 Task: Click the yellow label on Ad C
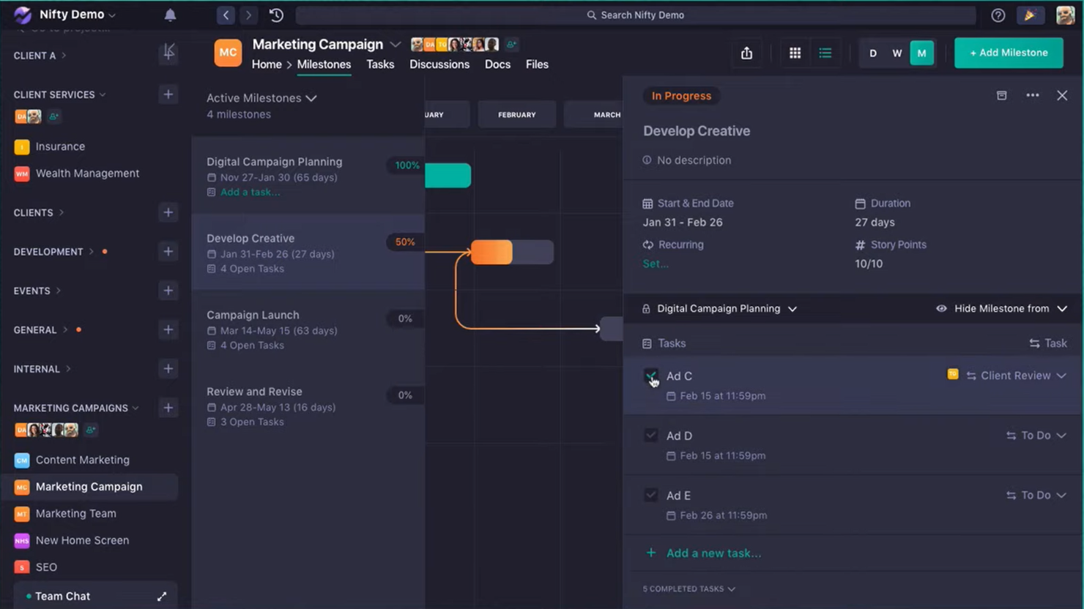(x=952, y=374)
